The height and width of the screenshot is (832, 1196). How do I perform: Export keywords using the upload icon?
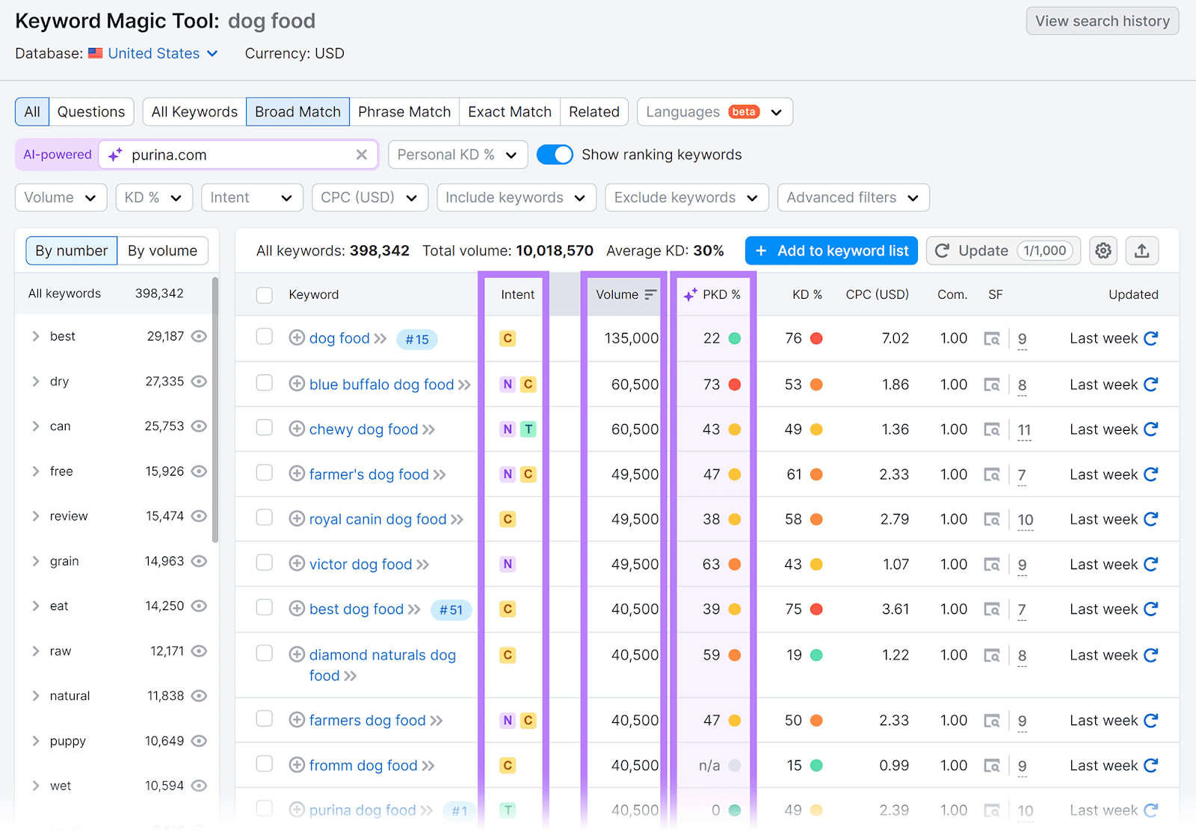1141,250
